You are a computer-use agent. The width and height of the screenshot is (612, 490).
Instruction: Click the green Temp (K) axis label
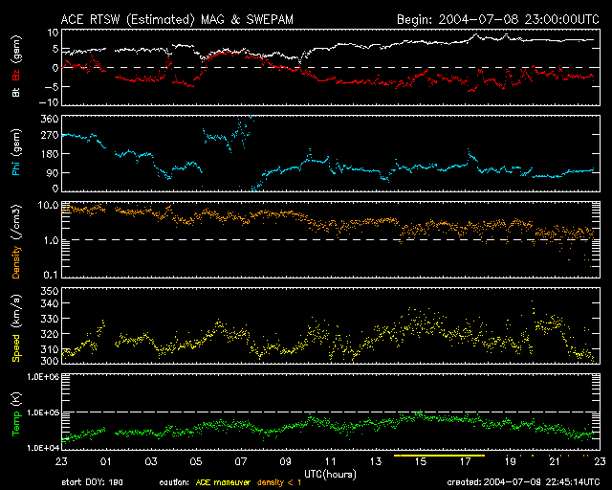coord(15,413)
